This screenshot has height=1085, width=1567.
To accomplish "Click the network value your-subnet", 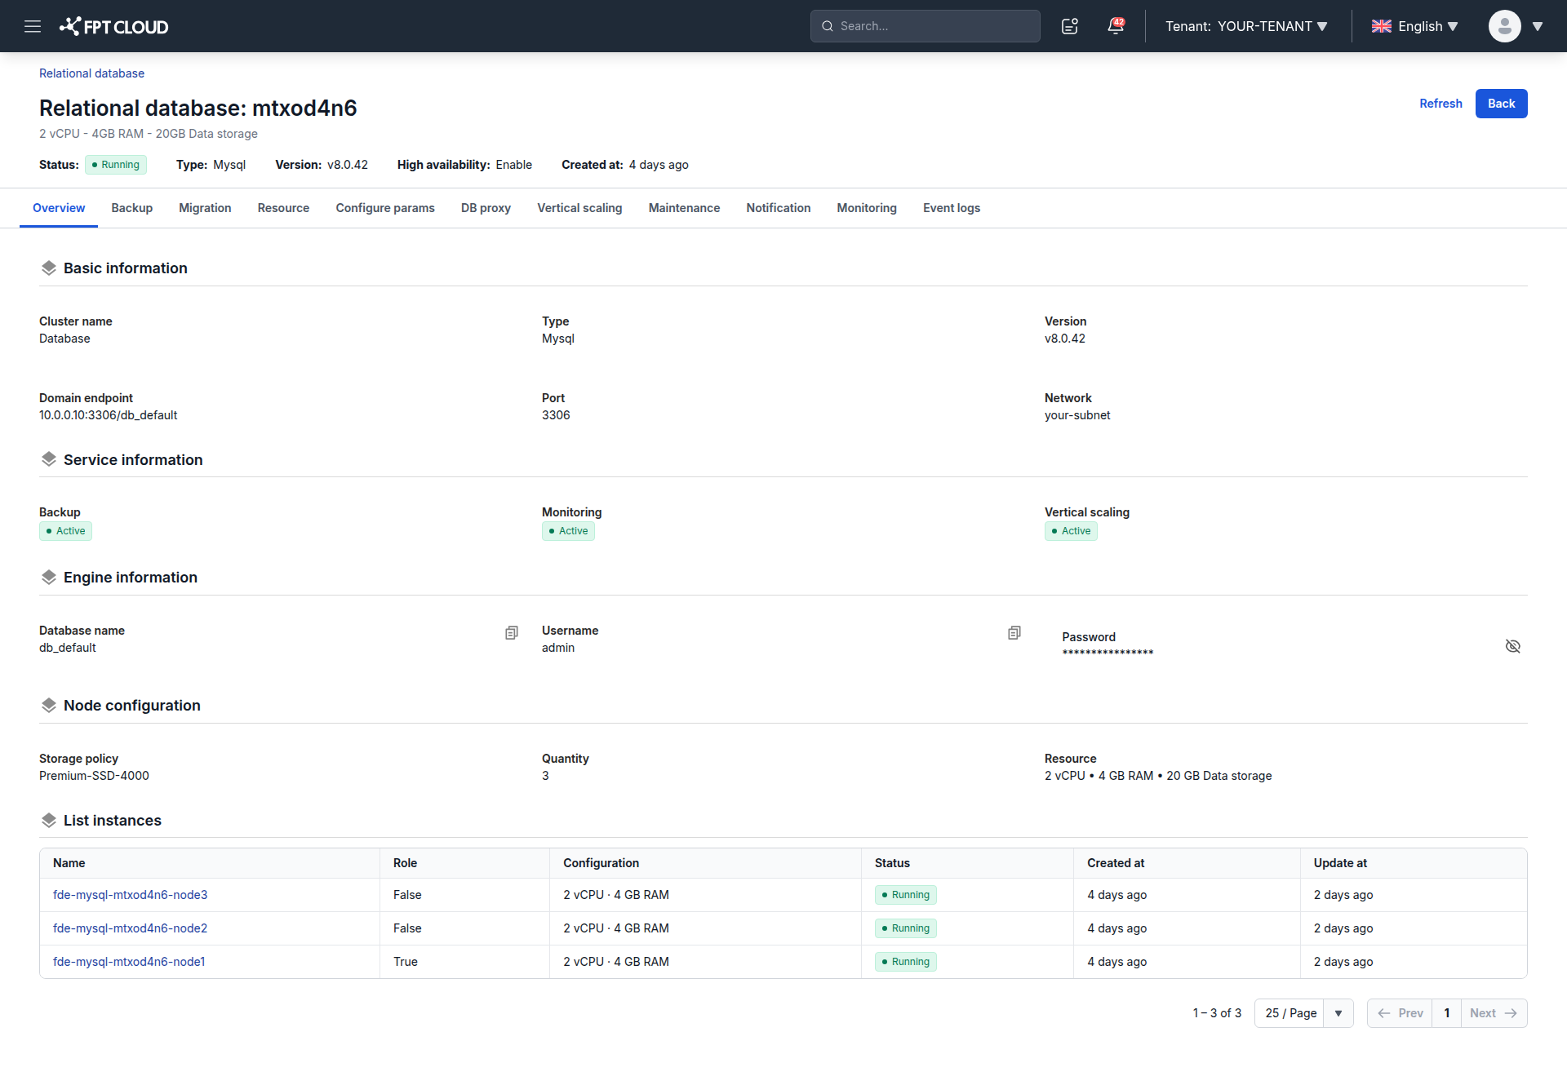I will (x=1077, y=415).
